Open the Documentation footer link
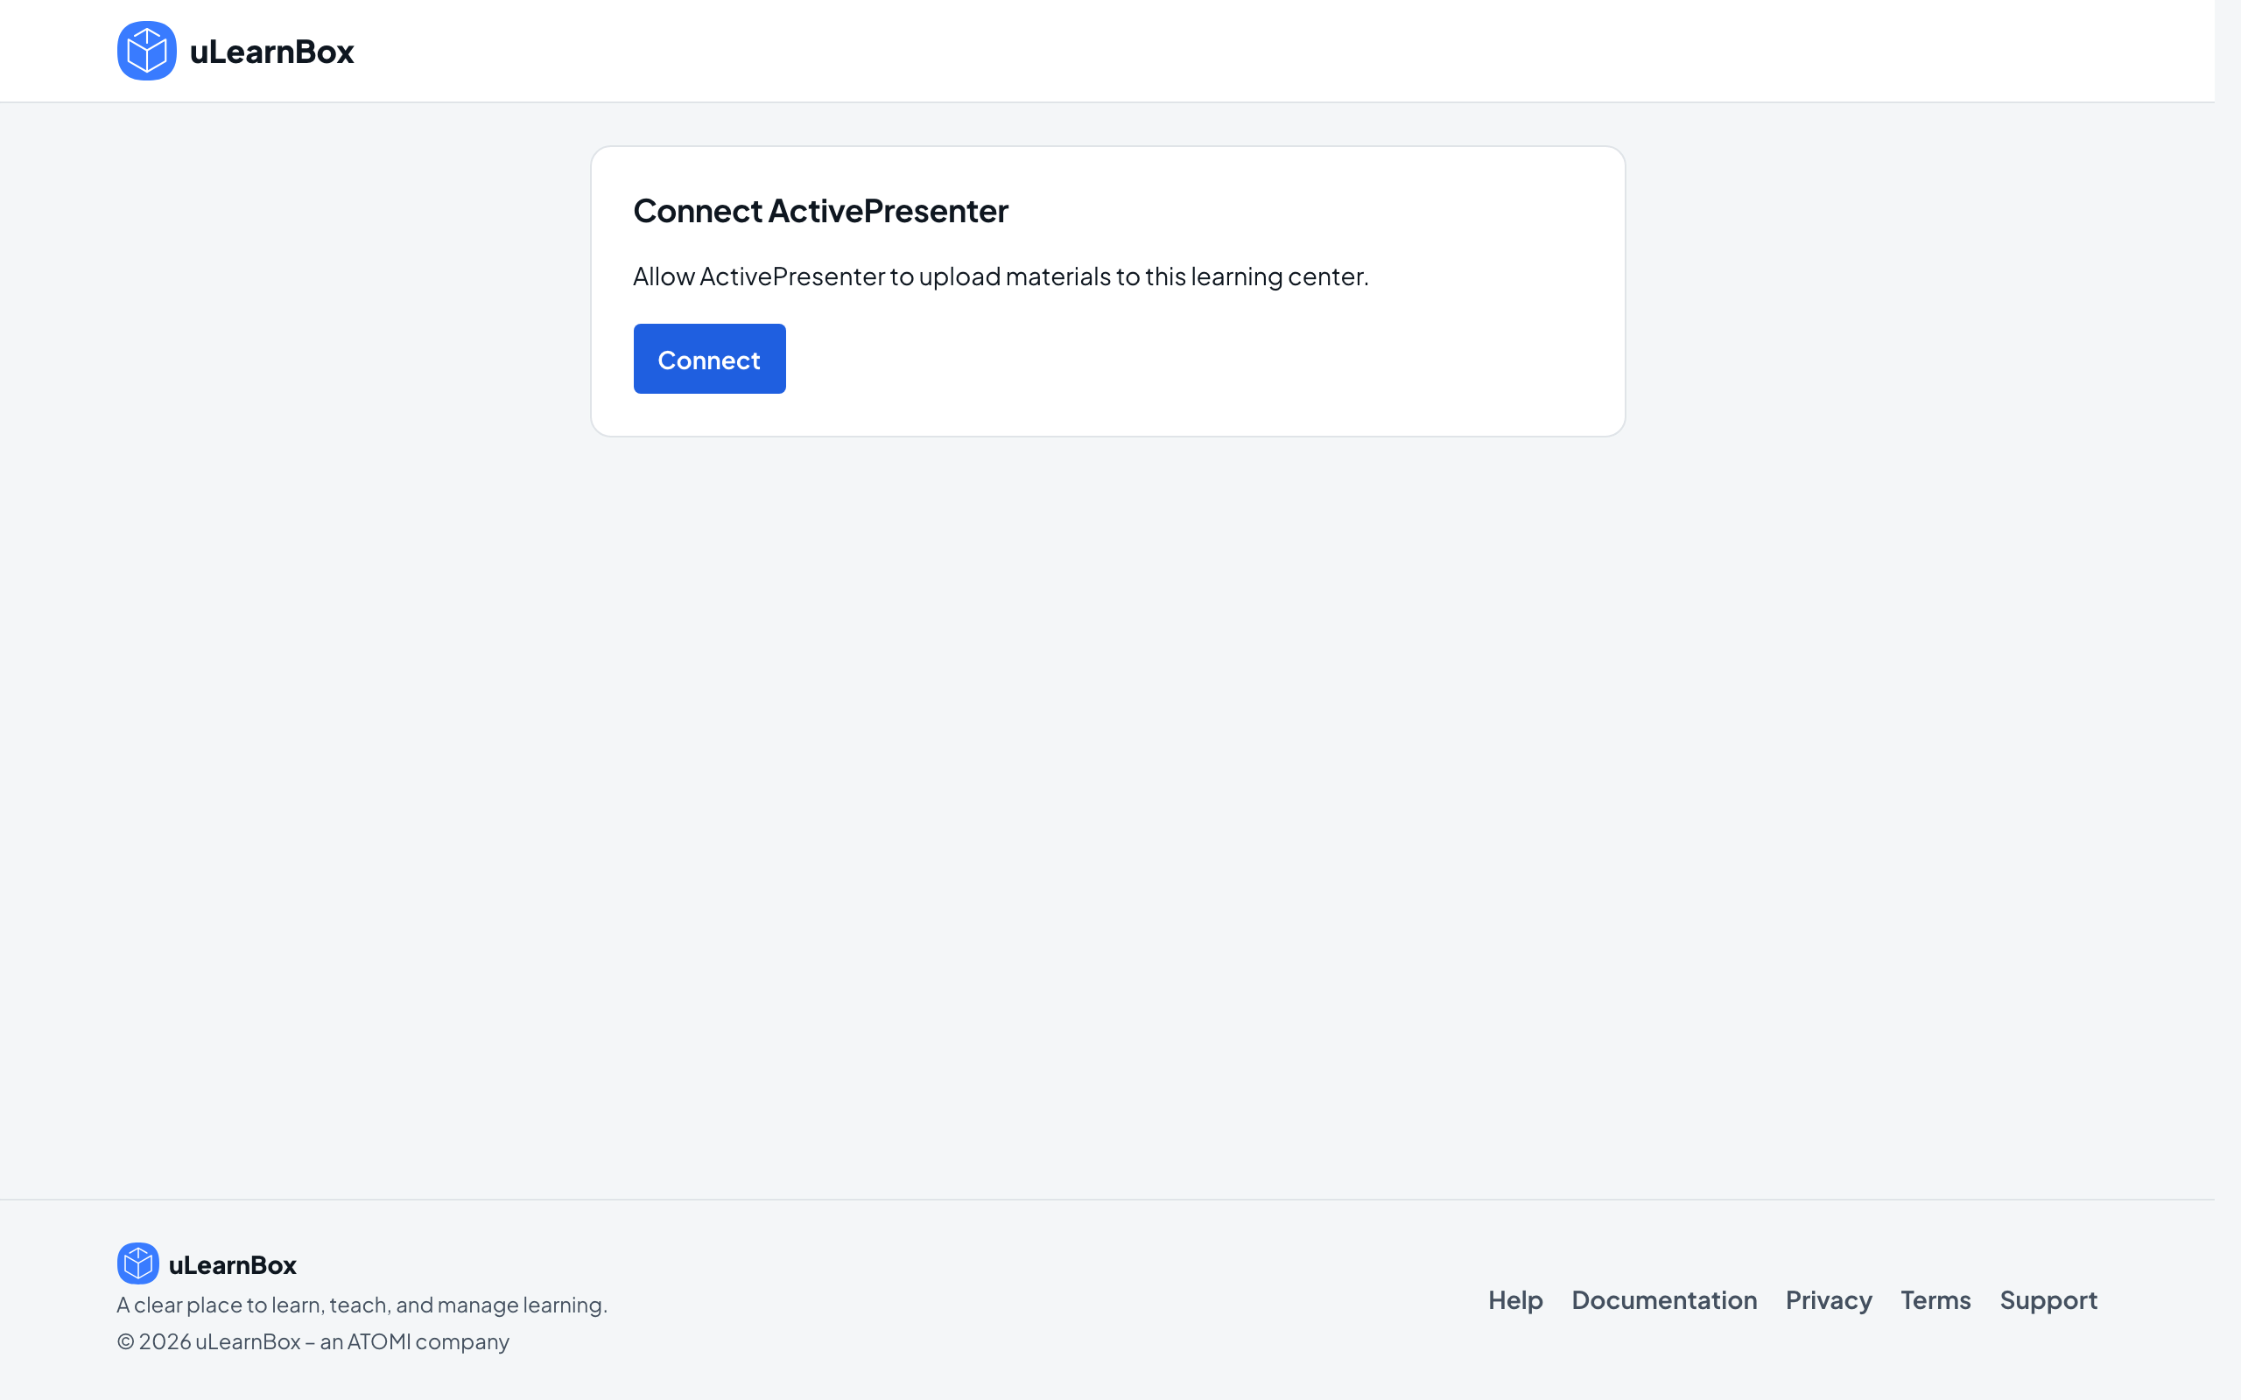Image resolution: width=2241 pixels, height=1400 pixels. (1664, 1300)
